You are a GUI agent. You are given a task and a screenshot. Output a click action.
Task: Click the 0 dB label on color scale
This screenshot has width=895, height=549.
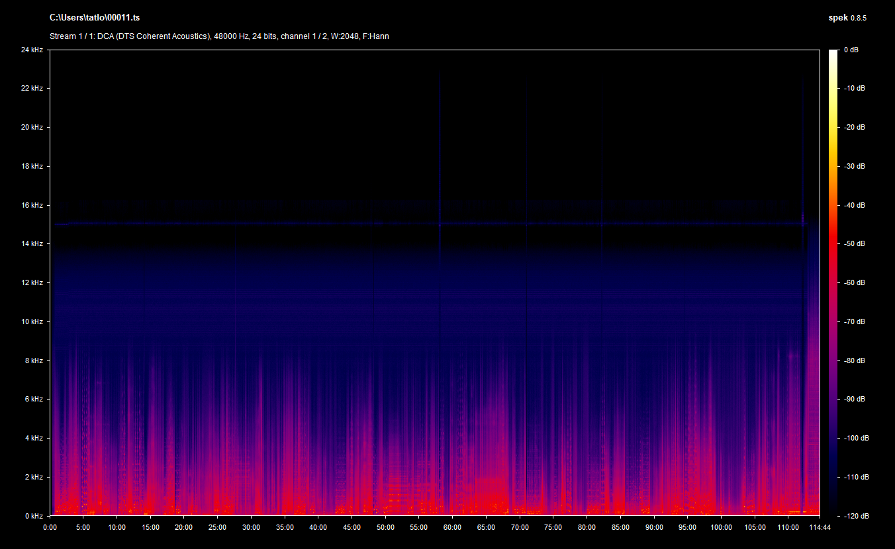(x=851, y=50)
